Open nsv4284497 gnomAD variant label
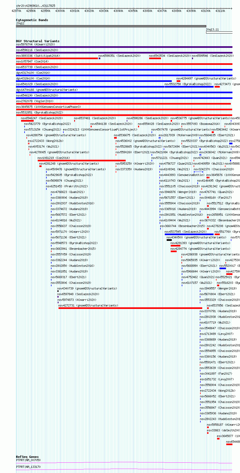Image resolution: width=240 pixels, height=473 pixels. coord(206,78)
